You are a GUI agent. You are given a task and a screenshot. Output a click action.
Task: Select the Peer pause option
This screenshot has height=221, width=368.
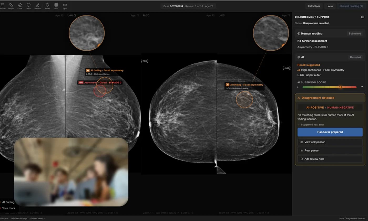coord(330,150)
